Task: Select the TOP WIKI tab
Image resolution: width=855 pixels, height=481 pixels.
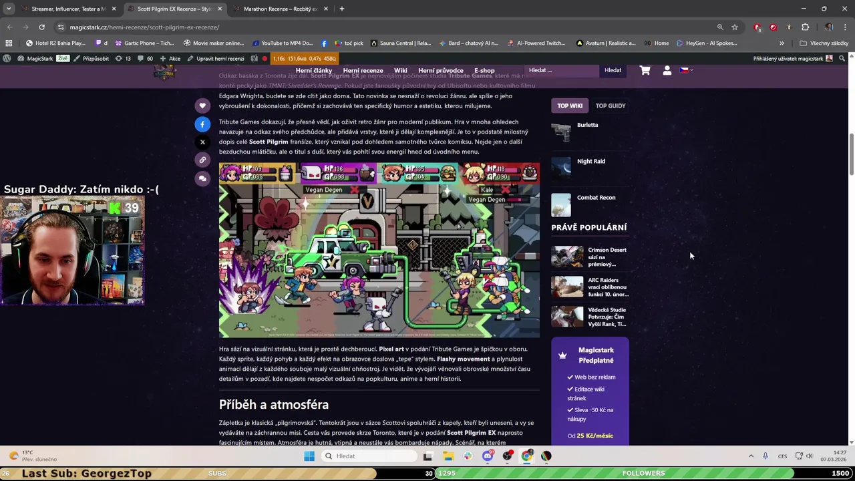Action: tap(570, 106)
